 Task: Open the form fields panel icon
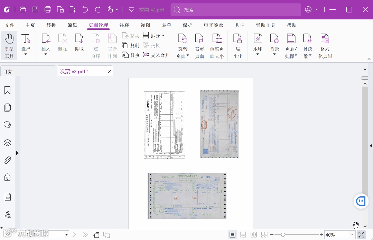tap(8, 197)
